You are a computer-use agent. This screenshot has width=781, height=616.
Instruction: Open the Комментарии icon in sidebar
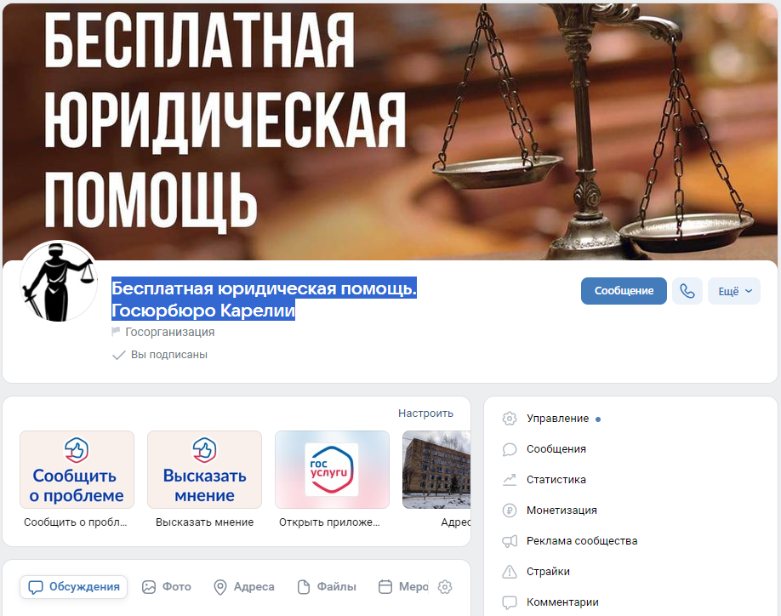tap(509, 602)
